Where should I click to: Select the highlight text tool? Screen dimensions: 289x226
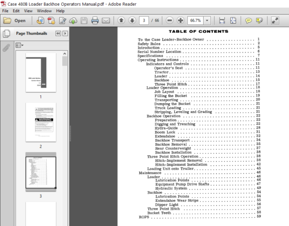click(x=259, y=20)
